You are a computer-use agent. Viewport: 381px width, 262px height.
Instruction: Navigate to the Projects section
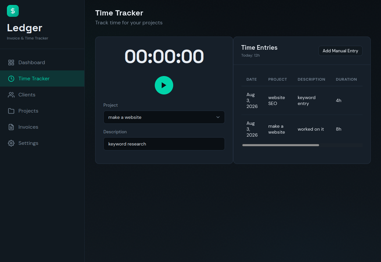click(42, 111)
